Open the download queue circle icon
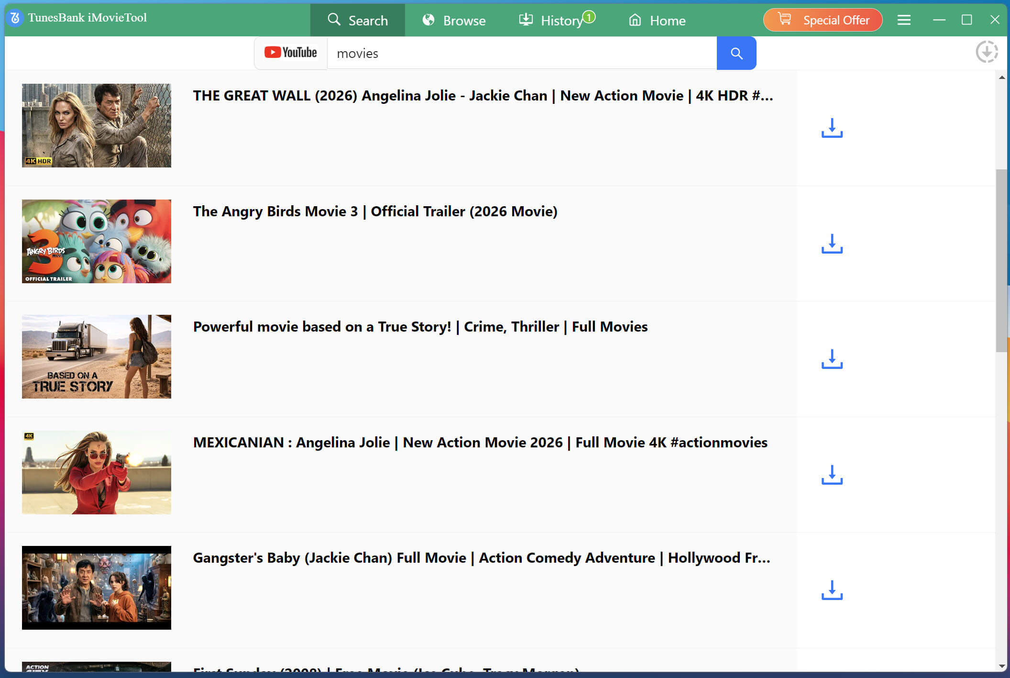Viewport: 1010px width, 678px height. [987, 52]
